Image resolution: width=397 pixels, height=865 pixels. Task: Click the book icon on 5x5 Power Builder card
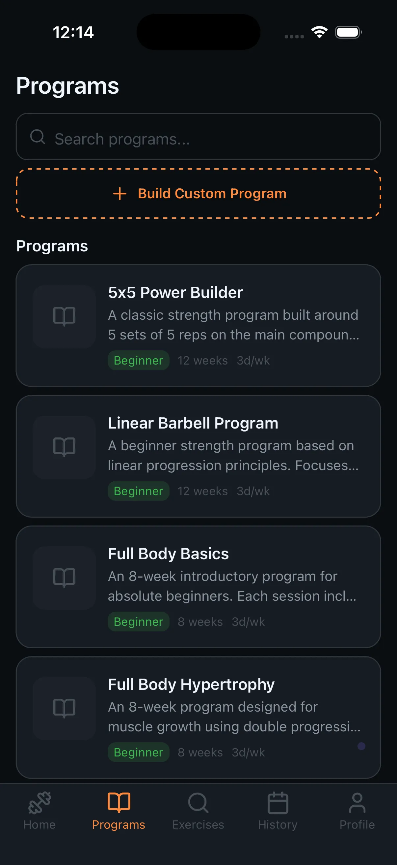(64, 316)
